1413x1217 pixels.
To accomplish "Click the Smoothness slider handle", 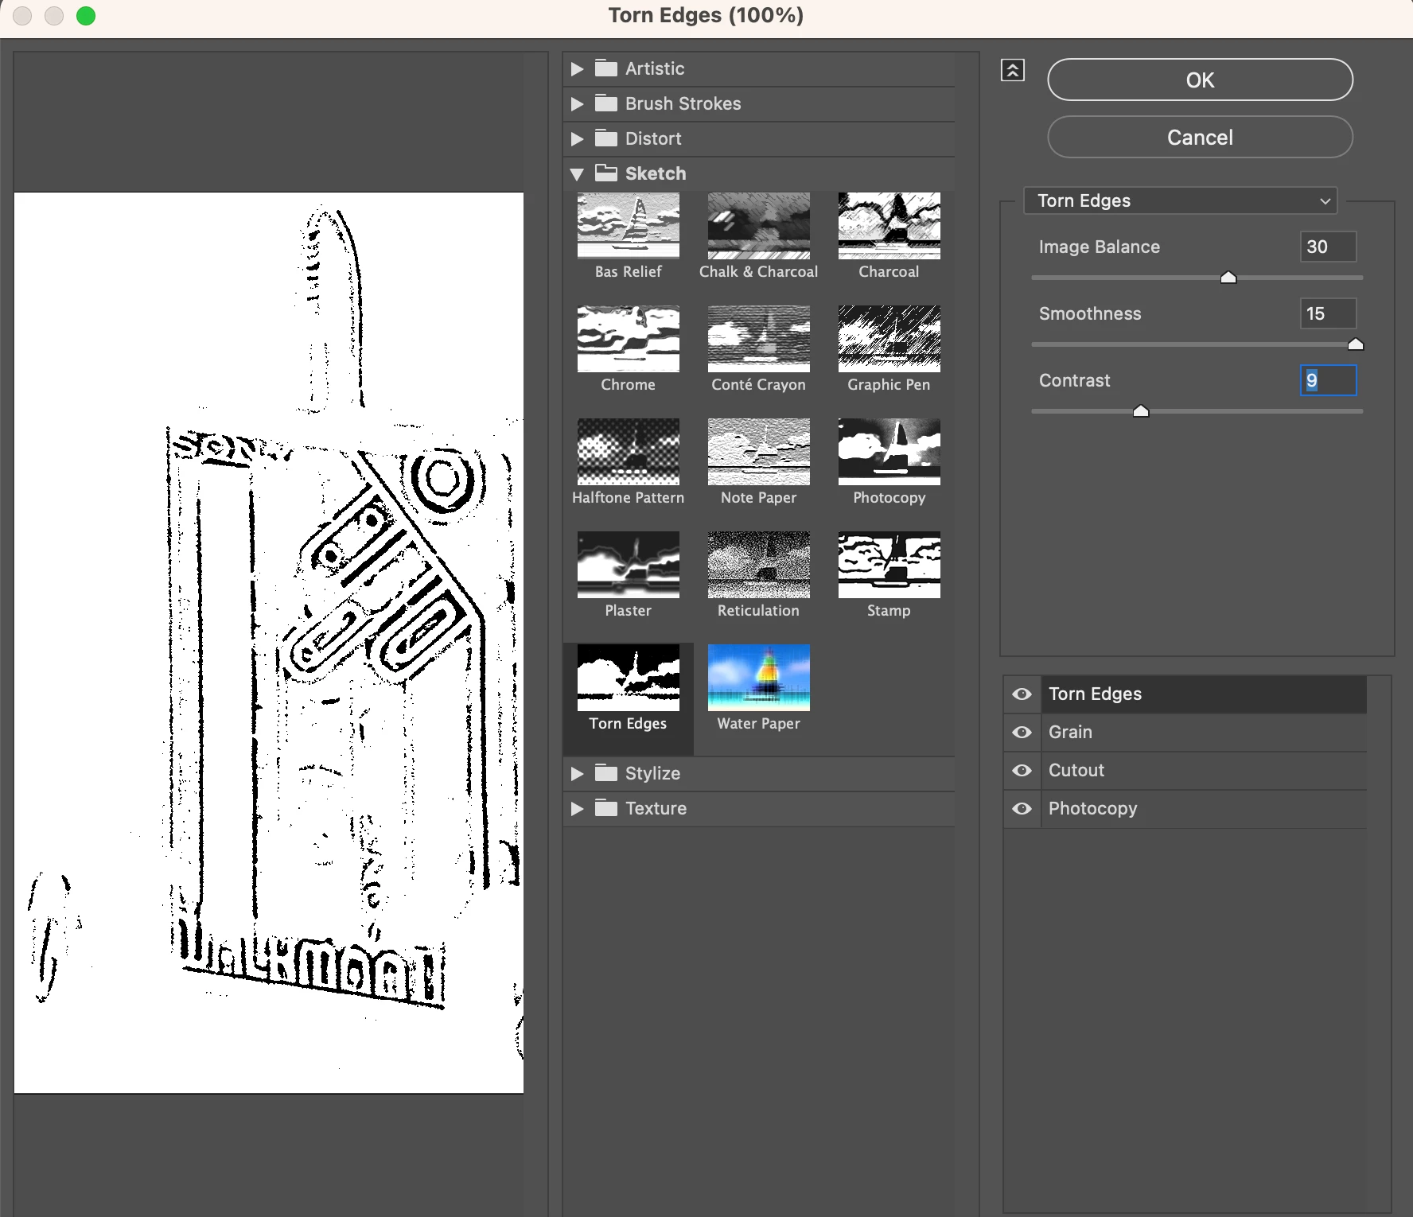I will [1356, 344].
